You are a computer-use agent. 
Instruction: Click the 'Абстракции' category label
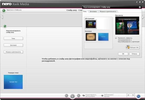coord(90,19)
